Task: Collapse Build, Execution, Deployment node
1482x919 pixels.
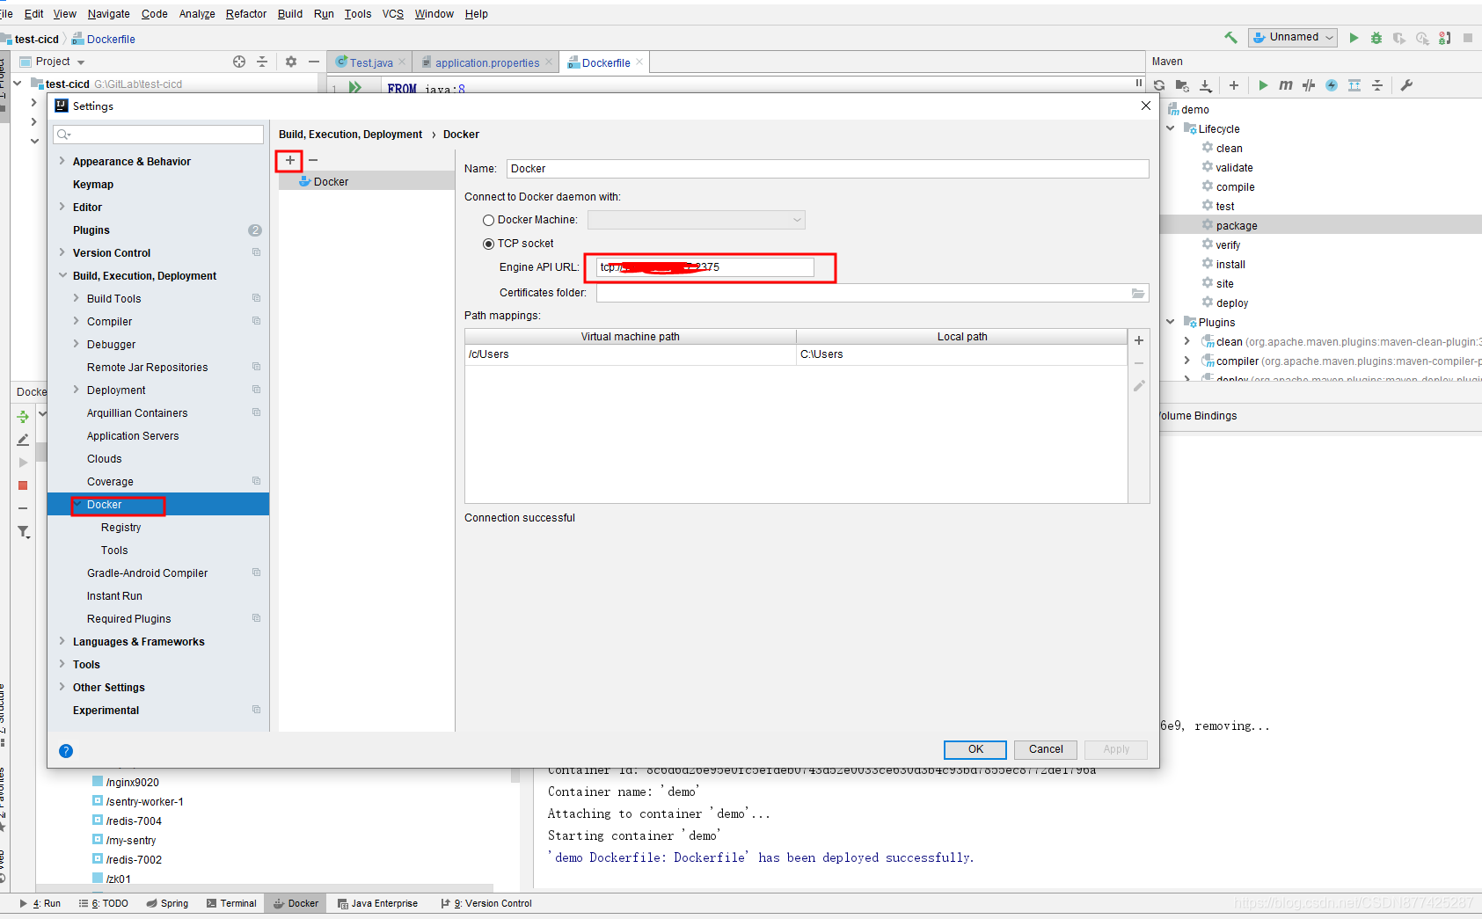Action: pyautogui.click(x=62, y=275)
